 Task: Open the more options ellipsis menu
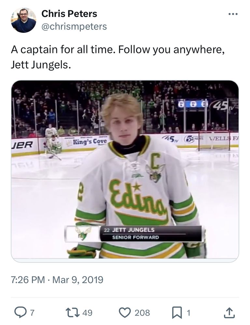tap(233, 14)
